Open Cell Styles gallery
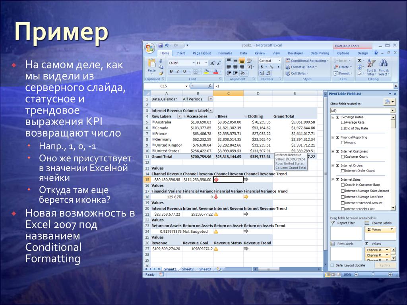Image resolution: width=407 pixels, height=305 pixels. (297, 73)
